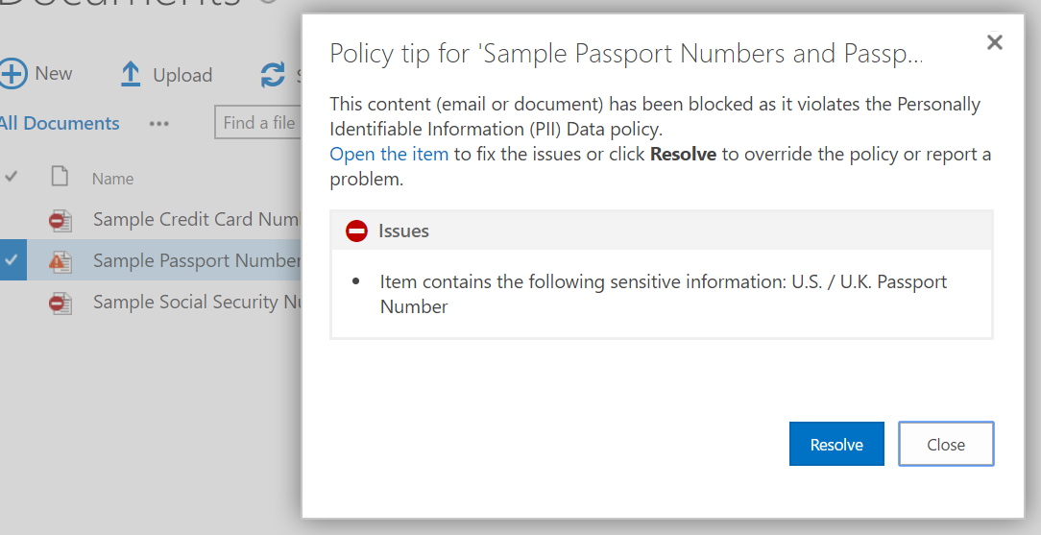The height and width of the screenshot is (535, 1041).
Task: Click the Sync refresh icon
Action: click(x=273, y=75)
